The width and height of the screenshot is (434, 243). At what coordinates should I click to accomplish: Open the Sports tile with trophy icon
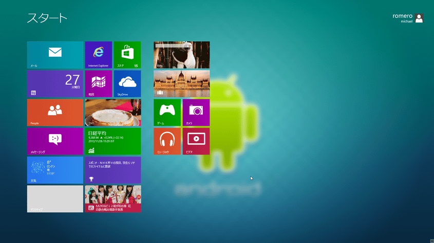(x=113, y=170)
